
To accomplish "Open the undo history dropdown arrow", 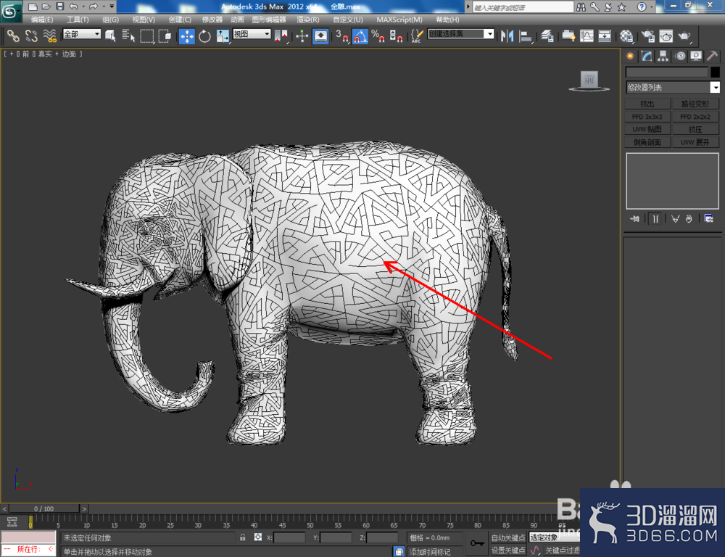I will (x=83, y=7).
